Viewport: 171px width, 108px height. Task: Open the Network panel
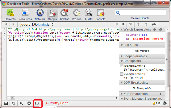click(40, 15)
